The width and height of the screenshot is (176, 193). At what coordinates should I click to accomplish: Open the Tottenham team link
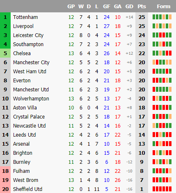(25, 17)
